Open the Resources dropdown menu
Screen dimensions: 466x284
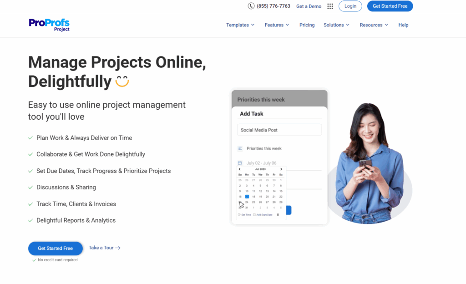click(374, 25)
